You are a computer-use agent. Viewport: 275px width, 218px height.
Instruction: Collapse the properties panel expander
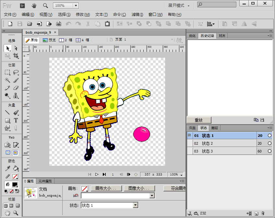pos(25,181)
